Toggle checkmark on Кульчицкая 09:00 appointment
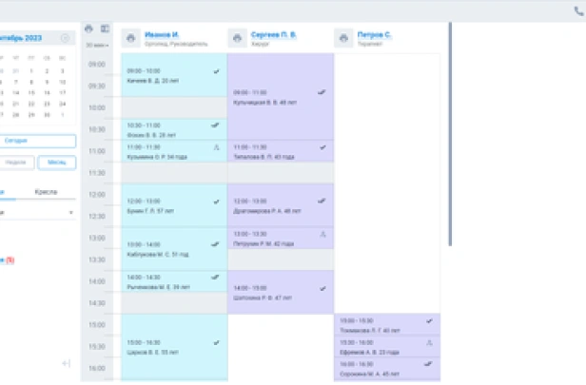 coord(322,92)
